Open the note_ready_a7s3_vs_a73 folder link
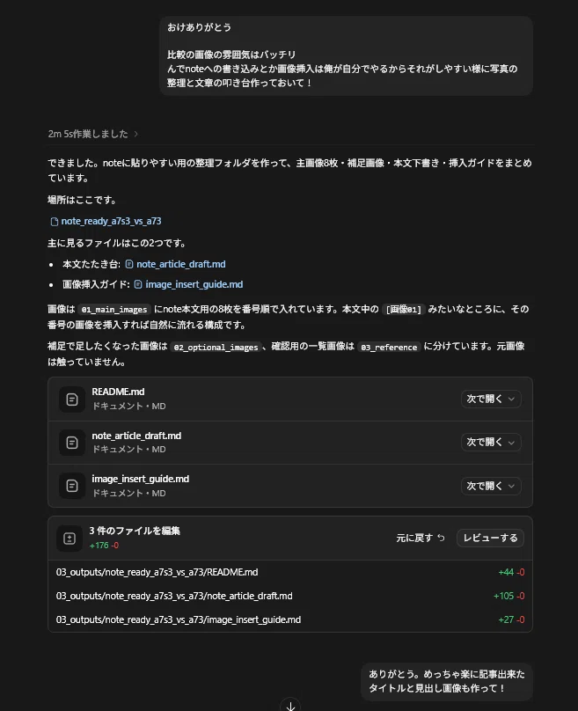The height and width of the screenshot is (711, 578). (x=111, y=221)
